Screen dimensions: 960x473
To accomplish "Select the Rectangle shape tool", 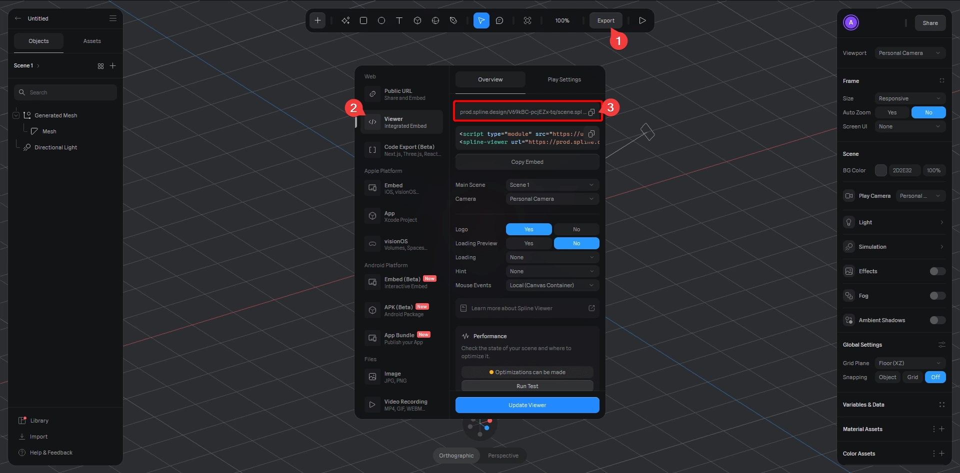I will (363, 20).
